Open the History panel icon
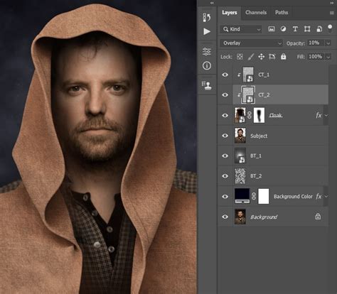This screenshot has height=294, width=337. pos(207,18)
